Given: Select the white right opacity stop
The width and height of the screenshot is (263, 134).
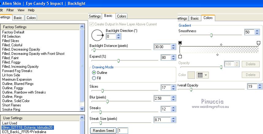Looking at the screenshot, I should (x=258, y=44).
